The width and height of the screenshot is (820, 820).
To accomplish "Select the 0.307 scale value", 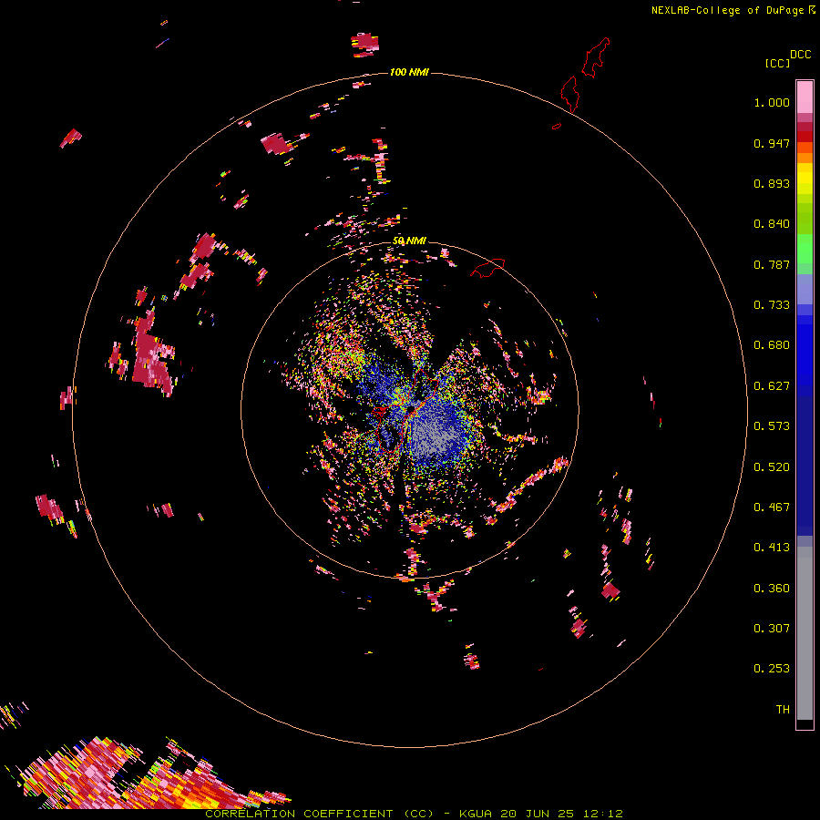I will pyautogui.click(x=772, y=629).
